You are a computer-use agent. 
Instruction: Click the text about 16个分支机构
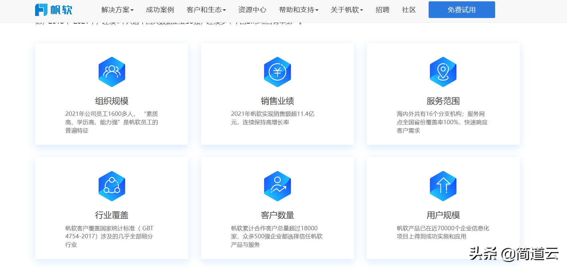[442, 122]
